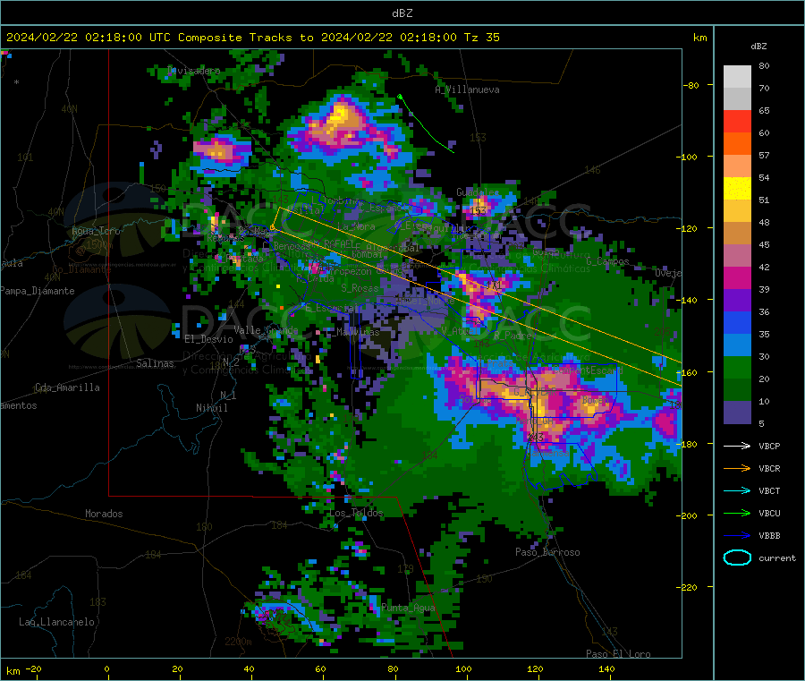Select the green 20 dBZ color swatch
The width and height of the screenshot is (805, 681).
coord(737,367)
